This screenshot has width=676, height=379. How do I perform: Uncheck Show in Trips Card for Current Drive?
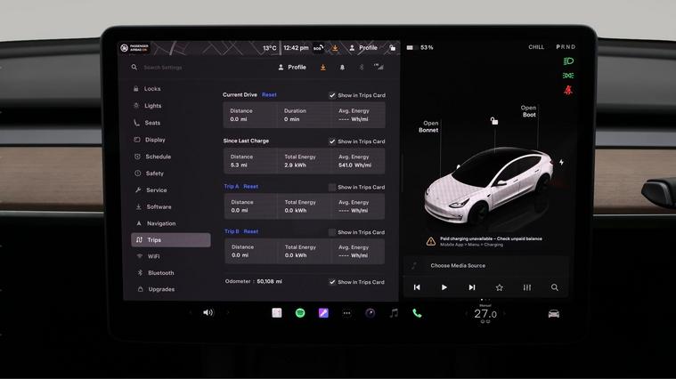click(332, 95)
